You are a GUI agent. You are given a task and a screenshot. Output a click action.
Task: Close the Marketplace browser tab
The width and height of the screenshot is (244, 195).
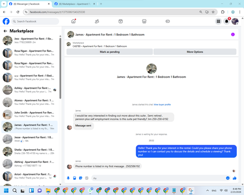pyautogui.click(x=94, y=4)
